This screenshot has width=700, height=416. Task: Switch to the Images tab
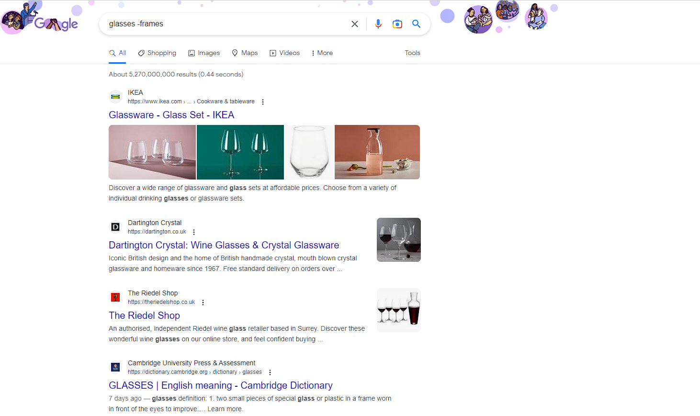[x=204, y=53]
